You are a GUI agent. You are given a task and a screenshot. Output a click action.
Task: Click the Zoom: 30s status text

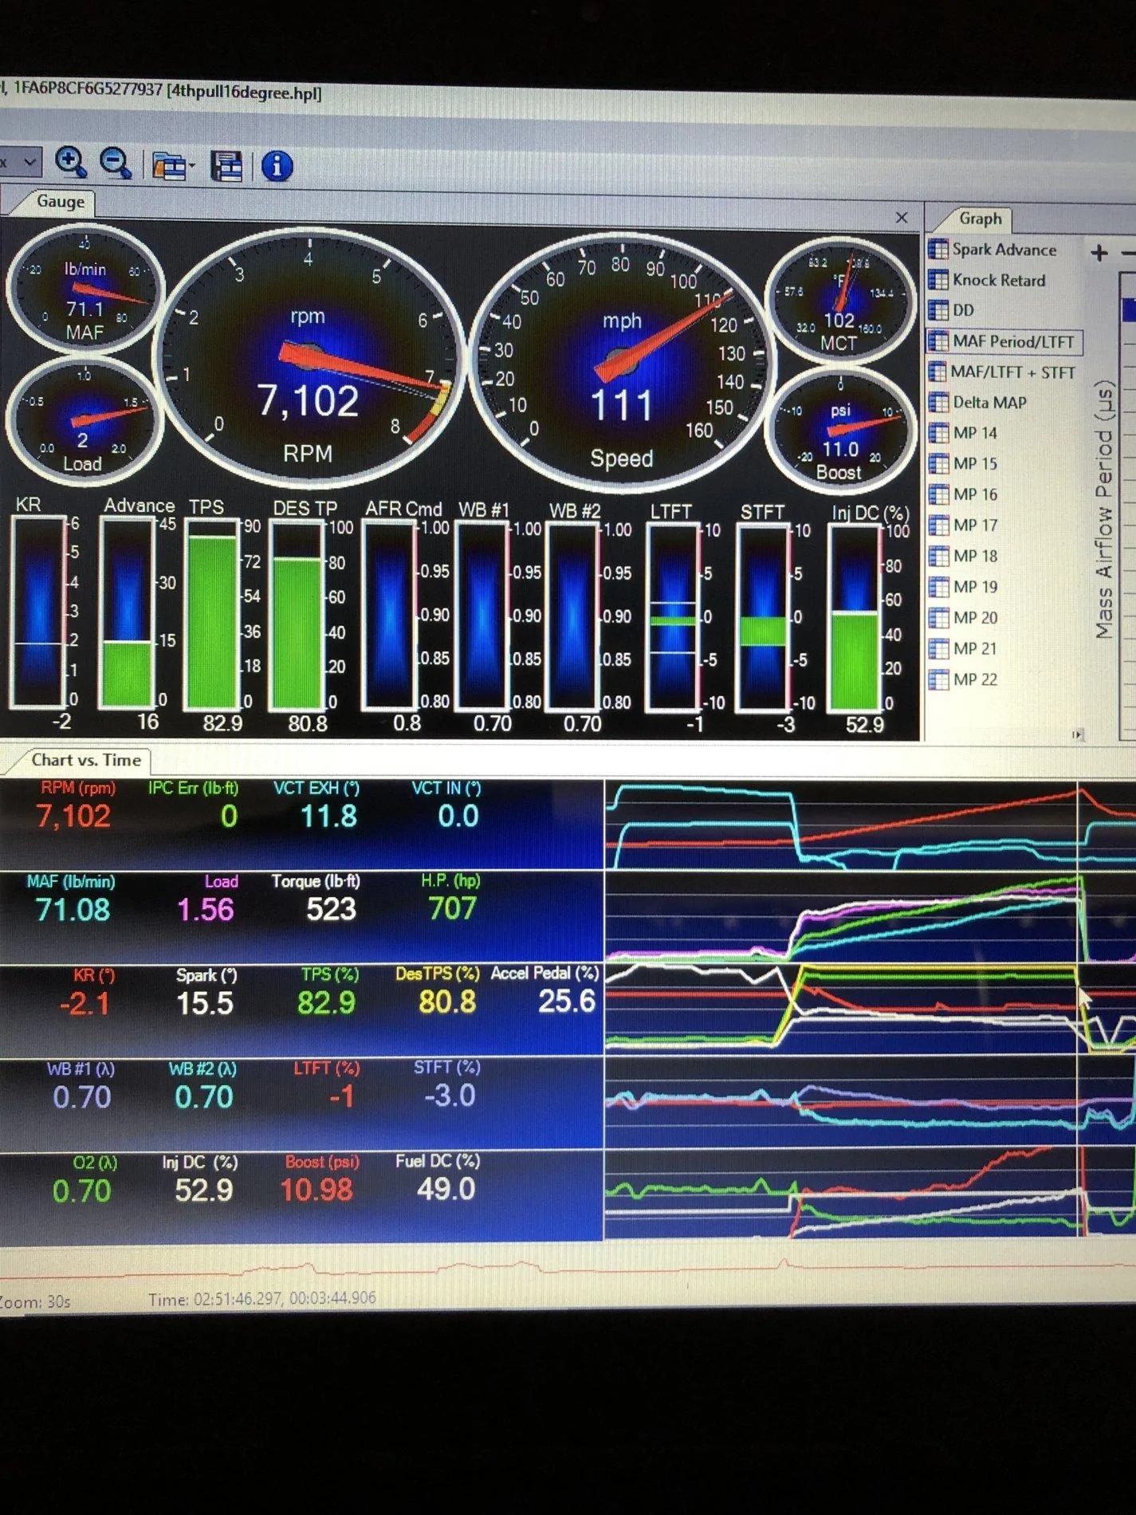(x=35, y=1302)
